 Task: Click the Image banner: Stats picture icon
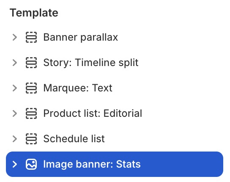point(31,164)
